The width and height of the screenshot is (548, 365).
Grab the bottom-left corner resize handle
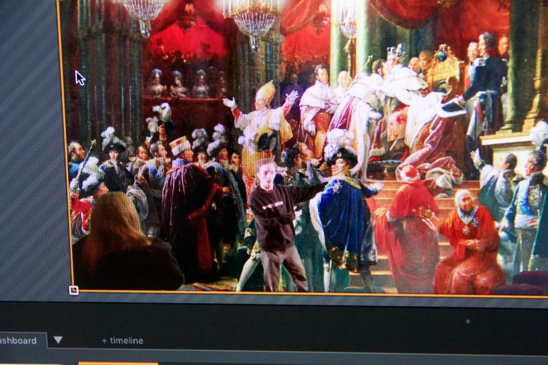[73, 290]
